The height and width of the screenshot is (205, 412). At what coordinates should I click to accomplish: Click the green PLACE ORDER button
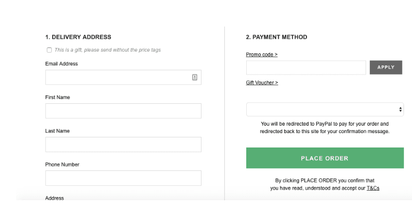325,158
